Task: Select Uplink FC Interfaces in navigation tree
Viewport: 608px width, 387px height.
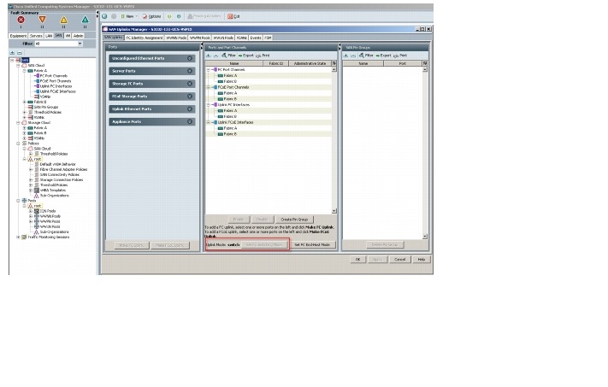Action: pyautogui.click(x=56, y=86)
